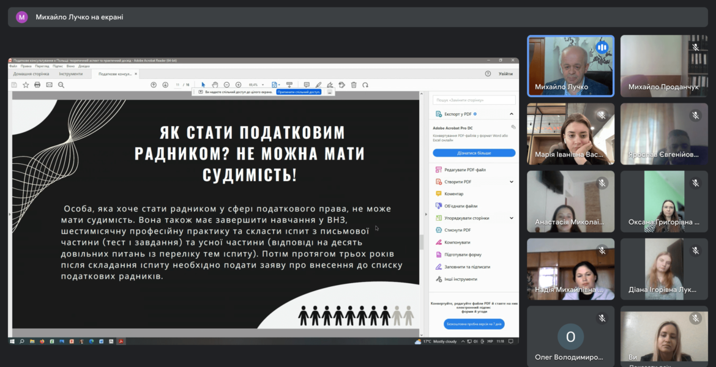This screenshot has height=367, width=716.
Task: Click the page number input field
Action: coord(177,85)
